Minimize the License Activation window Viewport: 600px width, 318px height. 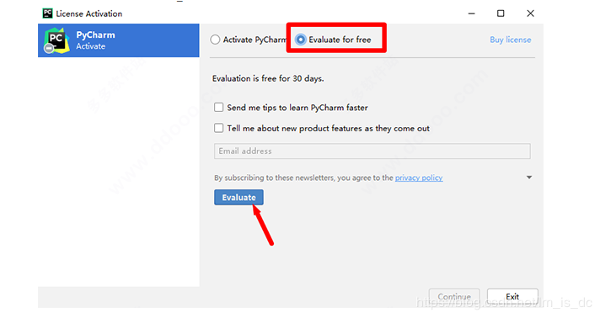471,13
